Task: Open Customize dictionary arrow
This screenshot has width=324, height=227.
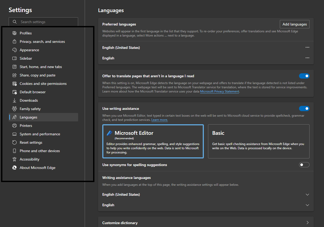Action: coord(307,223)
